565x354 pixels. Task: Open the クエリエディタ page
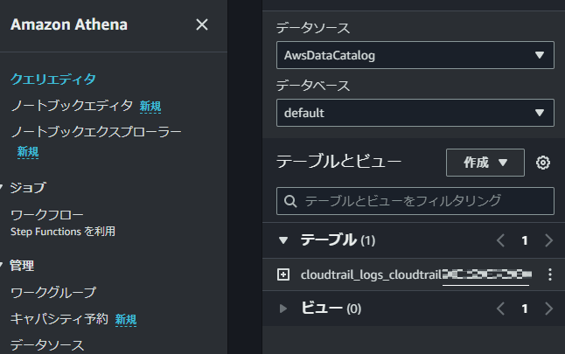[53, 80]
